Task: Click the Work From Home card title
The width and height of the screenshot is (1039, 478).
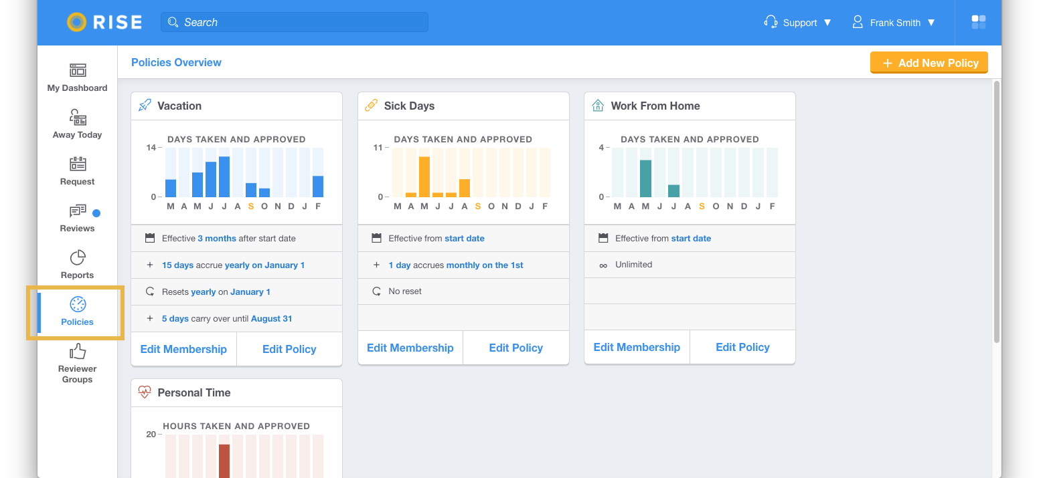Action: (655, 106)
